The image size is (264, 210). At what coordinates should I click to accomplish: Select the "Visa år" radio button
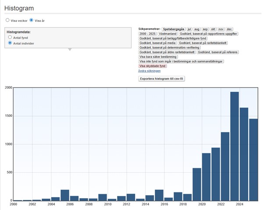coord(32,20)
